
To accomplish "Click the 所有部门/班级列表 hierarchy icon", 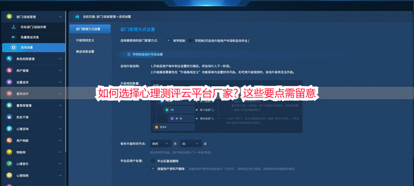I will 13,27.
